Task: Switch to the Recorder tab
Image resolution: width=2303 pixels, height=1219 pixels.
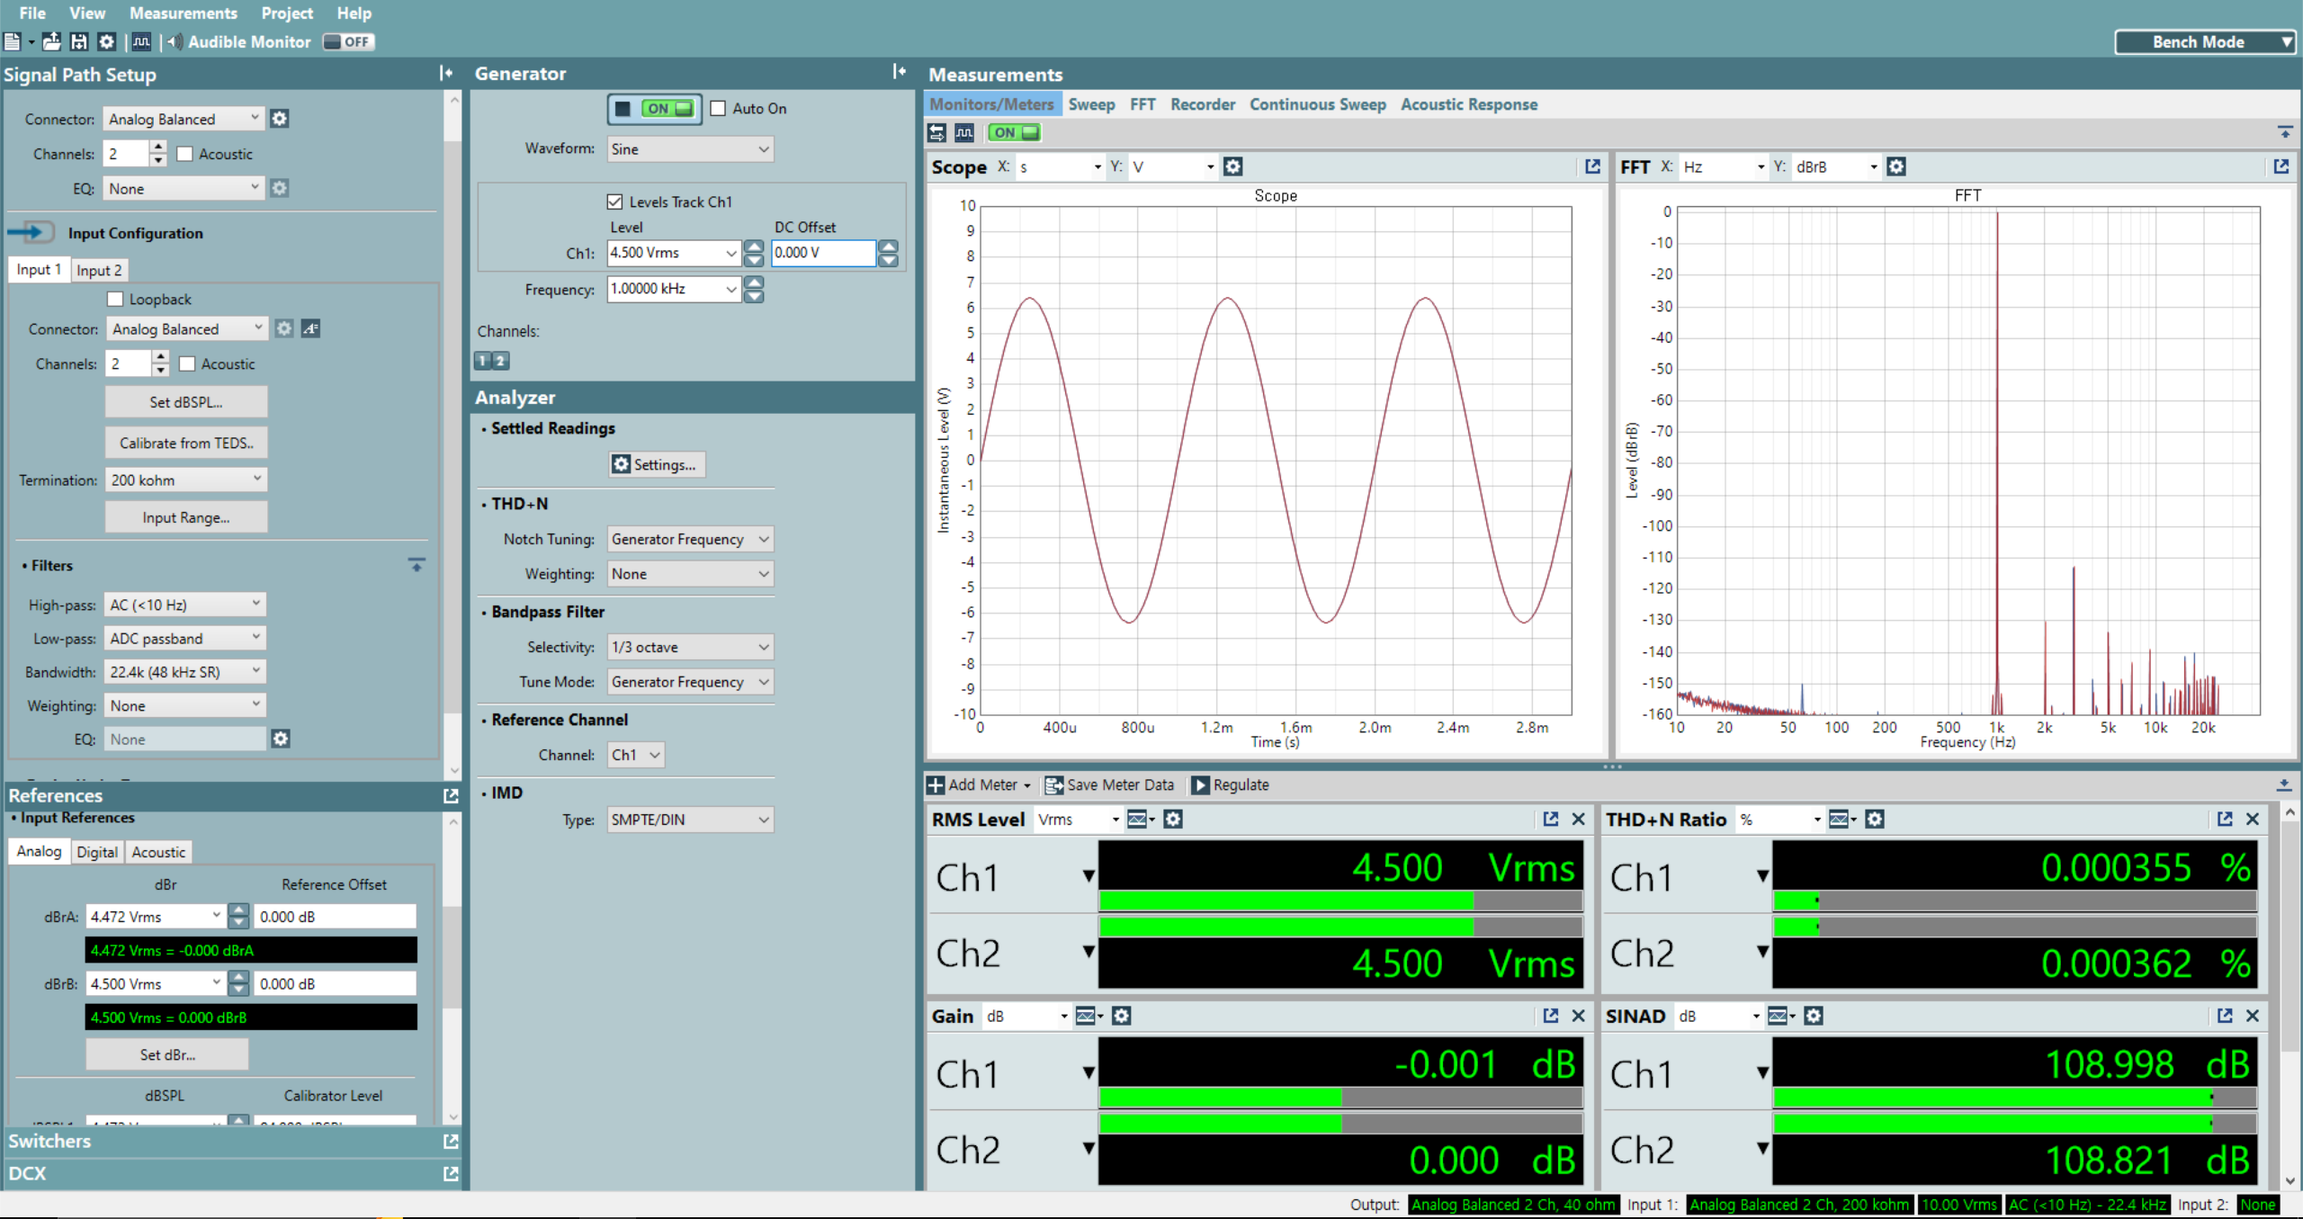Action: tap(1203, 104)
